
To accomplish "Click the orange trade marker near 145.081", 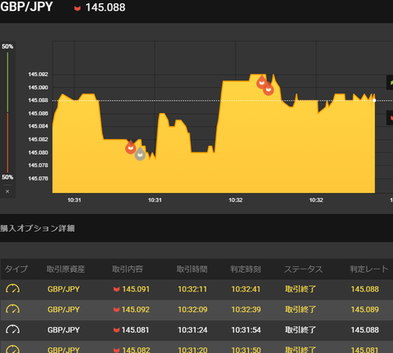I will coord(130,147).
